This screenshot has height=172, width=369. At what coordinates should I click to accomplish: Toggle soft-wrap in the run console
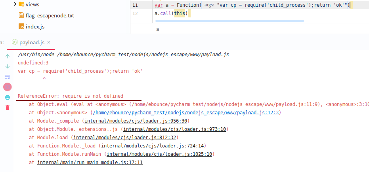pos(7,77)
